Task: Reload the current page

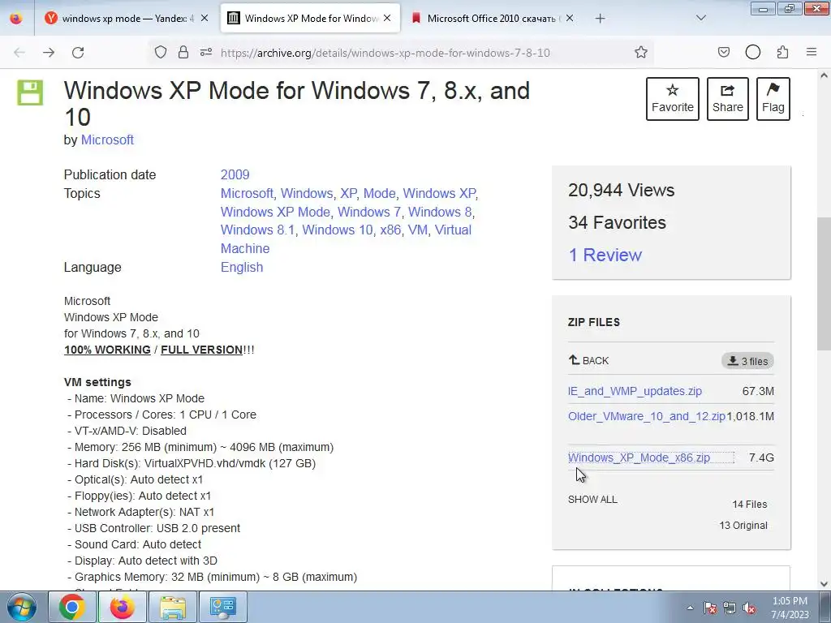Action: (x=78, y=53)
